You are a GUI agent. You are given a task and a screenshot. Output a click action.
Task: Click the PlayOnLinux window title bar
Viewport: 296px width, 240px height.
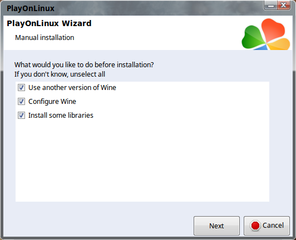tap(132, 8)
